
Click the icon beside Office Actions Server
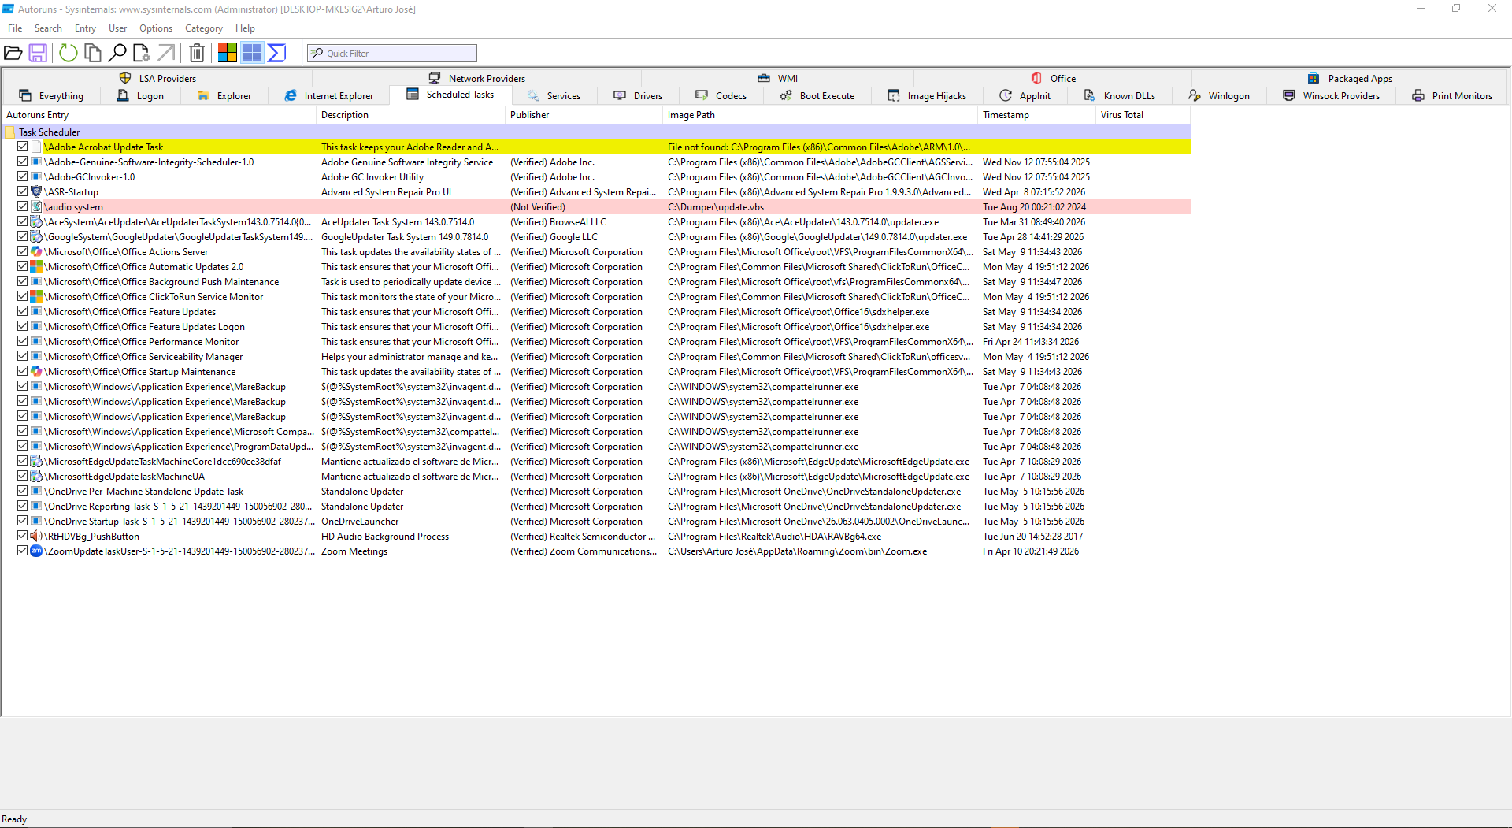(36, 252)
